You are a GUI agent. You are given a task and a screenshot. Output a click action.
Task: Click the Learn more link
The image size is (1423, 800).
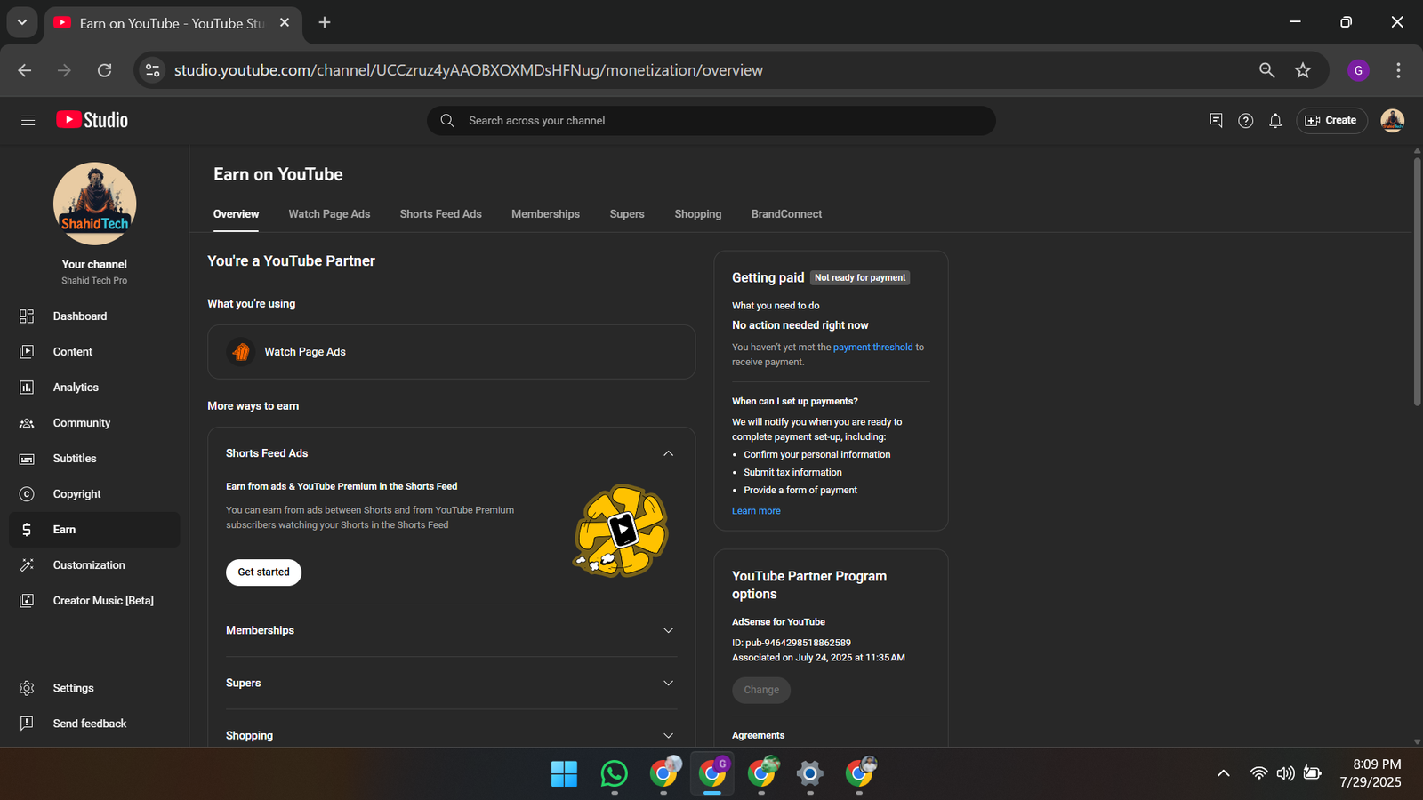click(x=756, y=511)
